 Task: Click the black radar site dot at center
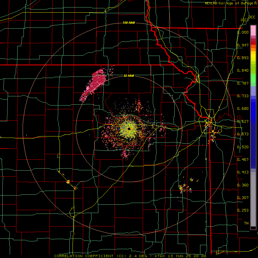(x=129, y=128)
